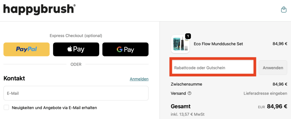
Task: Click the Versand help question mark icon
Action: (x=190, y=93)
